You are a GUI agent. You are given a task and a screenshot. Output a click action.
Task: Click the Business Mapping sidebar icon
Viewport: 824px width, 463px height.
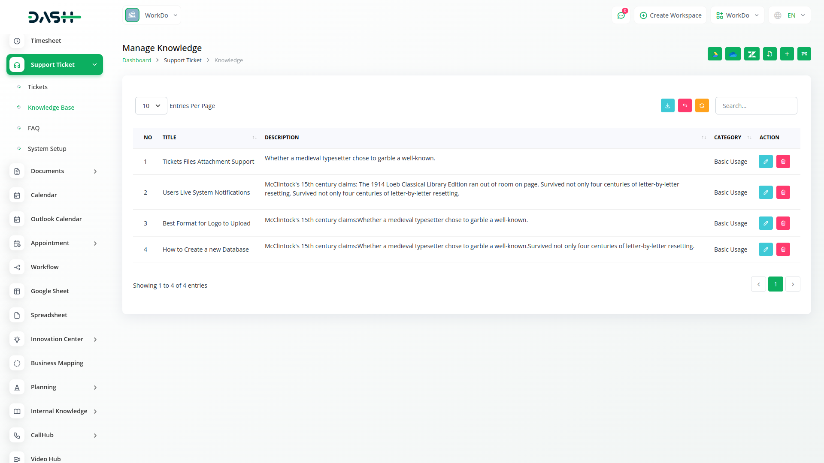click(x=17, y=363)
